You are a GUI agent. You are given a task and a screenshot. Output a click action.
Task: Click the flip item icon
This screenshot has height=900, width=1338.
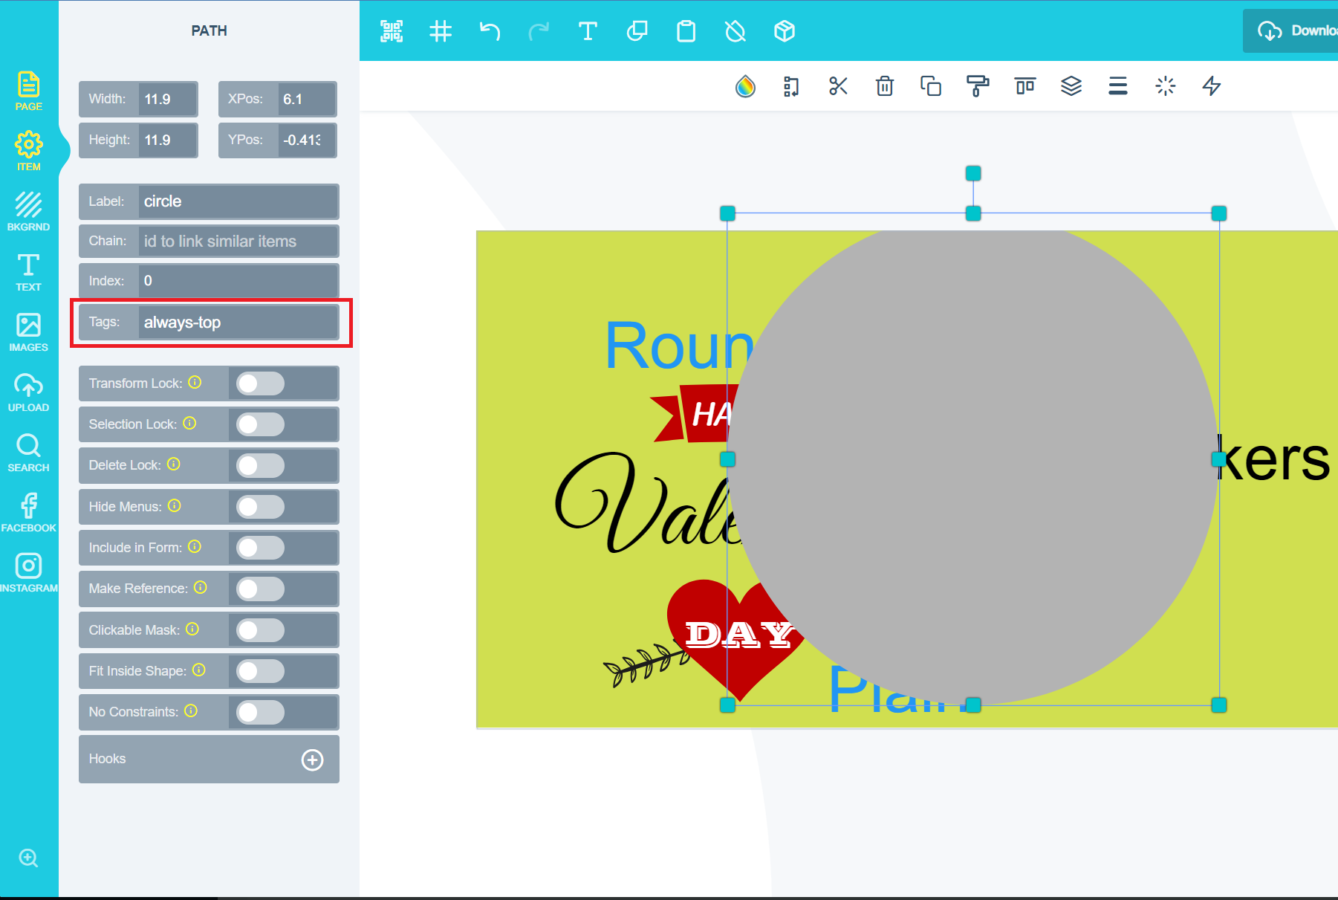[791, 86]
